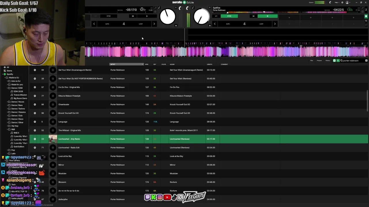Screen dimensions: 369x207
Task: Decrease left deck loop size arrow
Action: pyautogui.click(x=94, y=24)
